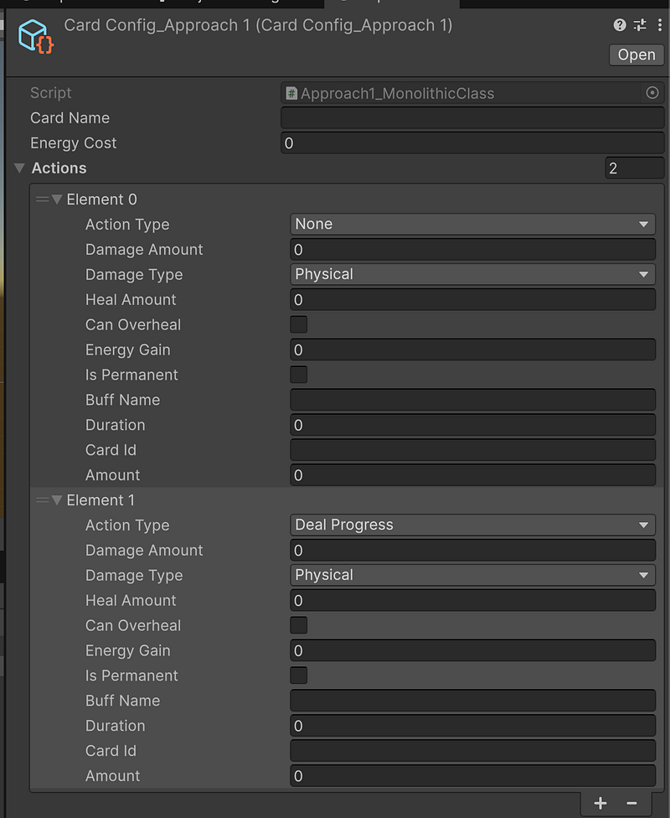The height and width of the screenshot is (818, 670).
Task: Collapse the Actions list foldout
Action: (x=20, y=168)
